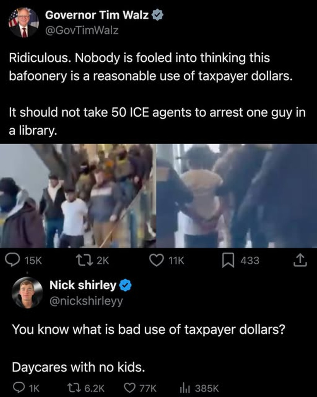Click Nick Shirley's verified checkmark badge
Image resolution: width=317 pixels, height=397 pixels.
coord(125,285)
